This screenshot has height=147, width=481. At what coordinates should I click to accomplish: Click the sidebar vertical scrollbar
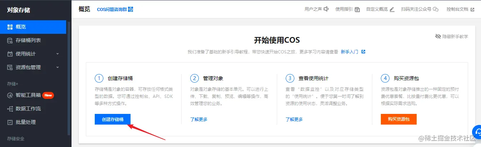69,78
